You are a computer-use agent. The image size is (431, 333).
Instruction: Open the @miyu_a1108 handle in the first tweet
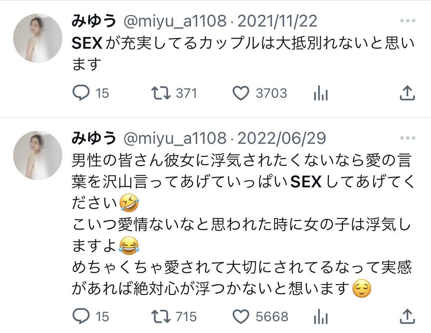pos(175,21)
